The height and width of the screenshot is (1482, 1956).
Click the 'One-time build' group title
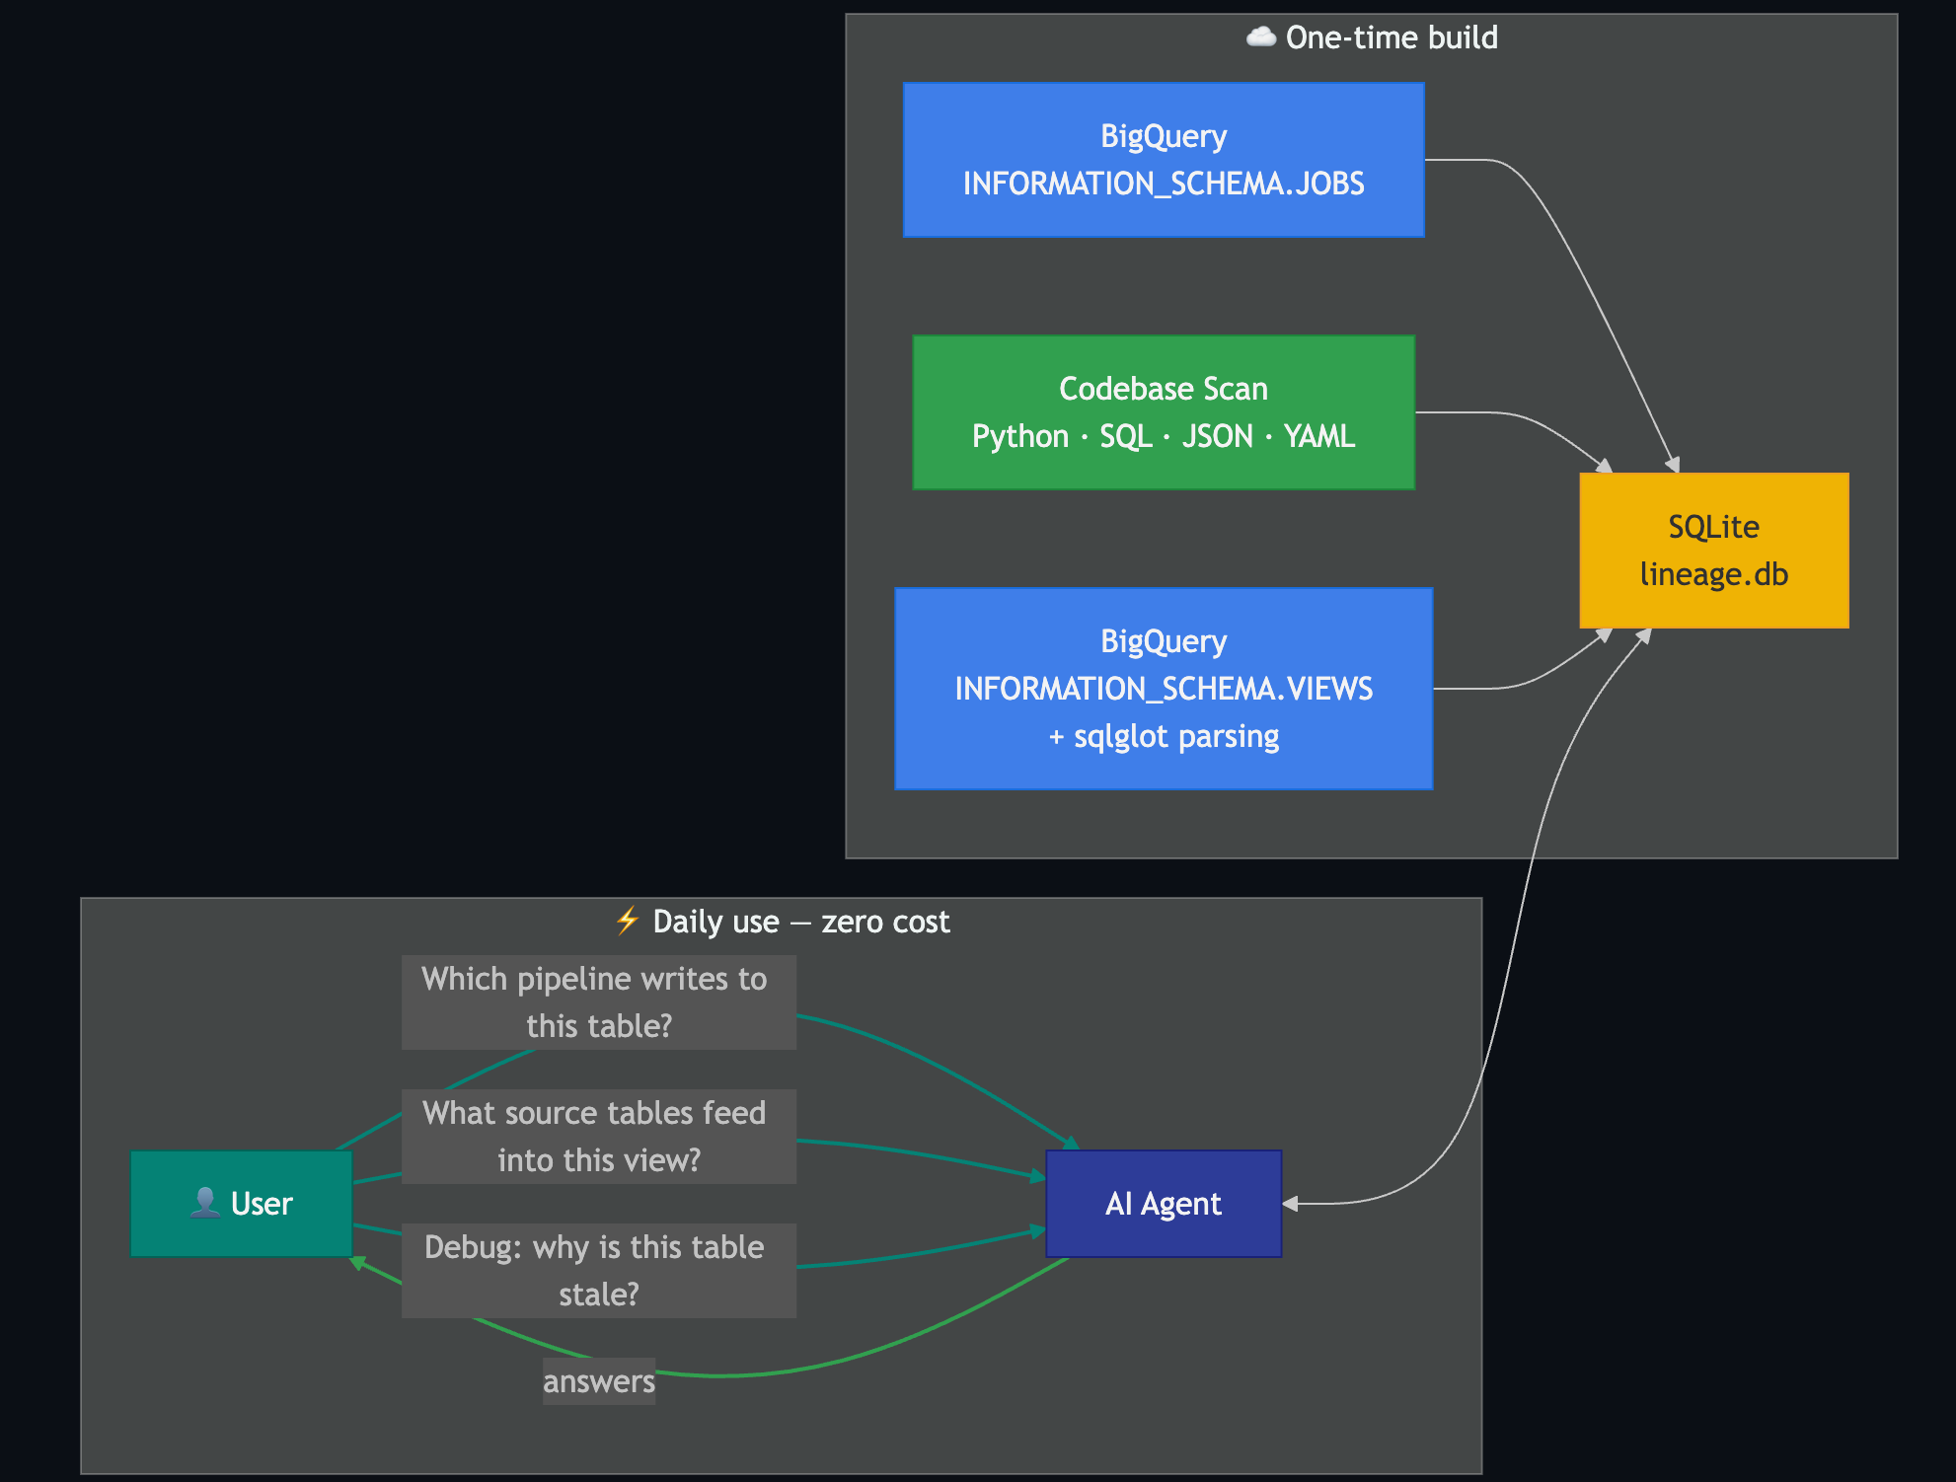tap(1391, 37)
